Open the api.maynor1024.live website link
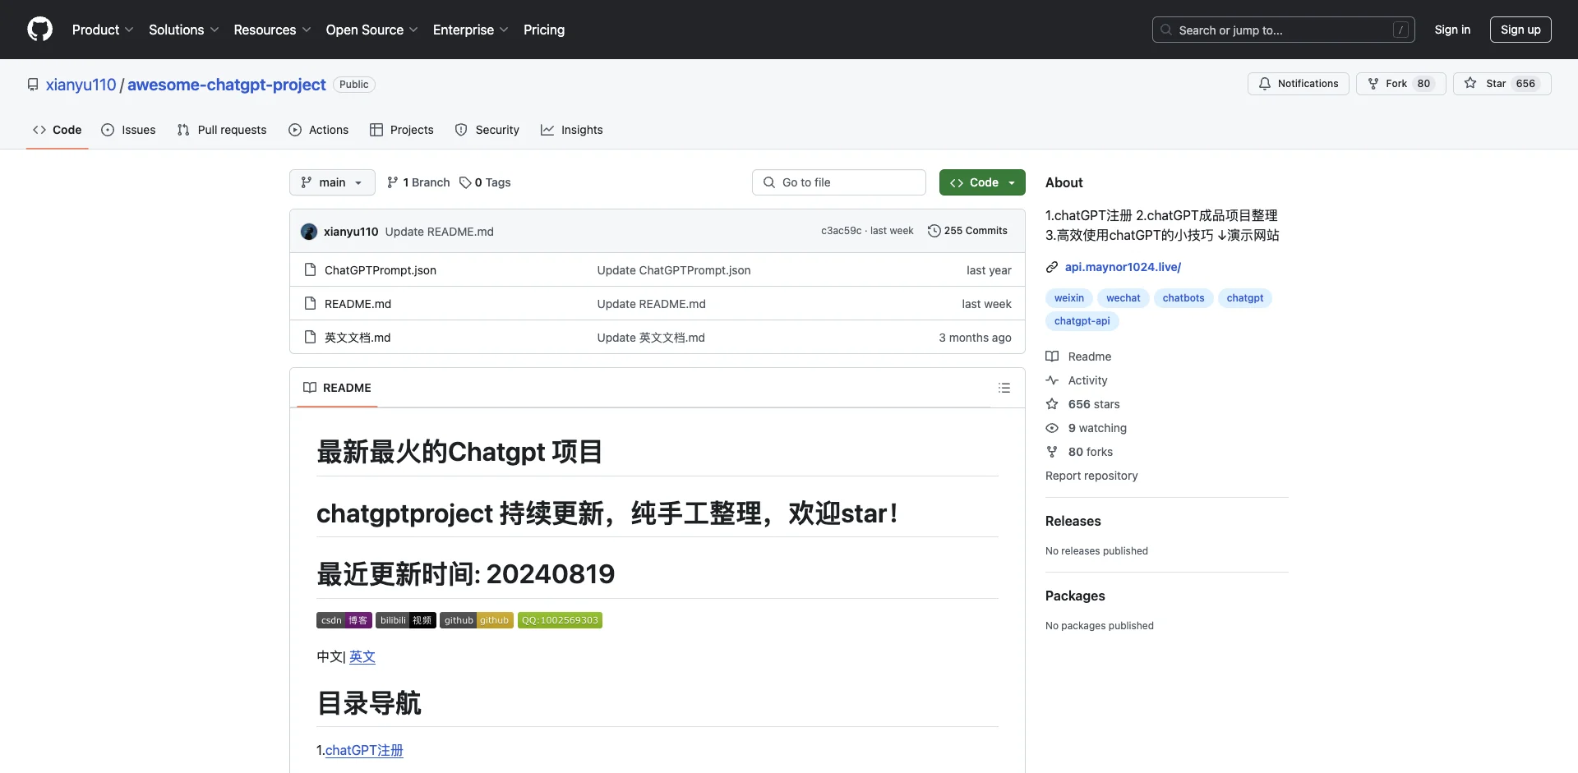 click(x=1123, y=267)
